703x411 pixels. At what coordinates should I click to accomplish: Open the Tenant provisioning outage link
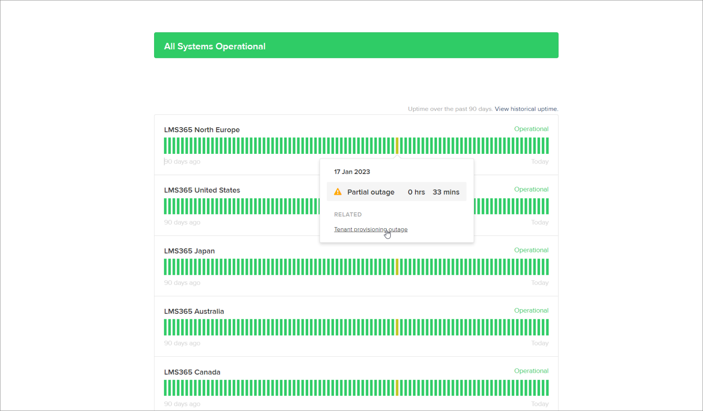[x=370, y=229]
